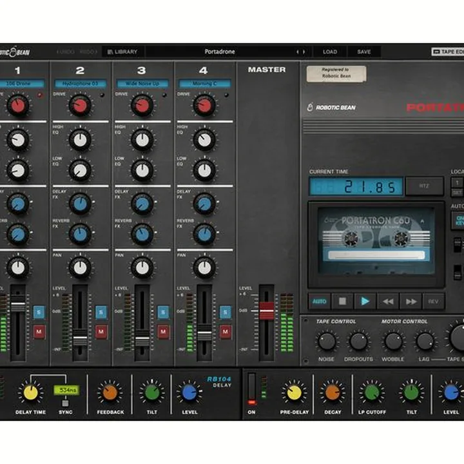Go to the previous preset arrow

(297, 52)
